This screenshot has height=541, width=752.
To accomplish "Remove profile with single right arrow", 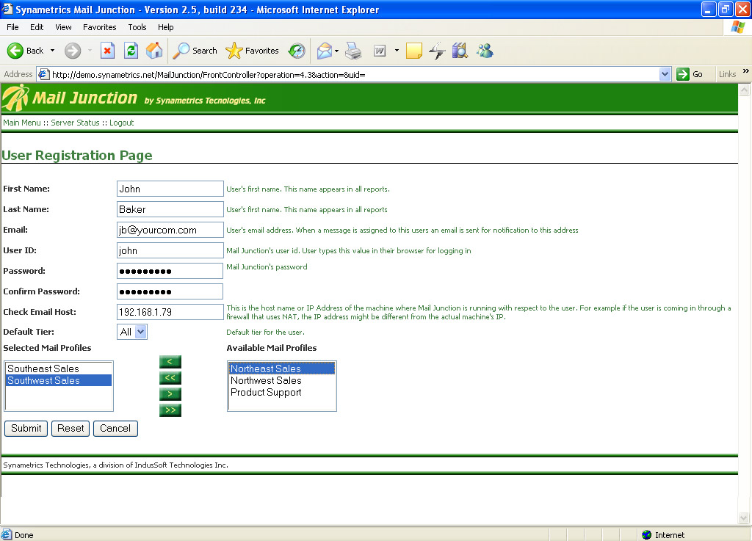I will pyautogui.click(x=170, y=394).
